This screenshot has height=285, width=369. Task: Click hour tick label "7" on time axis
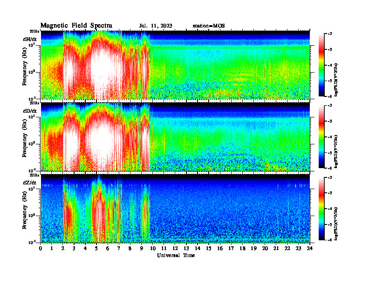point(119,248)
